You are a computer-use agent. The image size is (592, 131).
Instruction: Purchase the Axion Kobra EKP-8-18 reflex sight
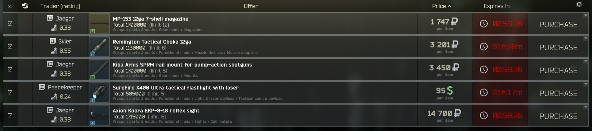coord(558,116)
